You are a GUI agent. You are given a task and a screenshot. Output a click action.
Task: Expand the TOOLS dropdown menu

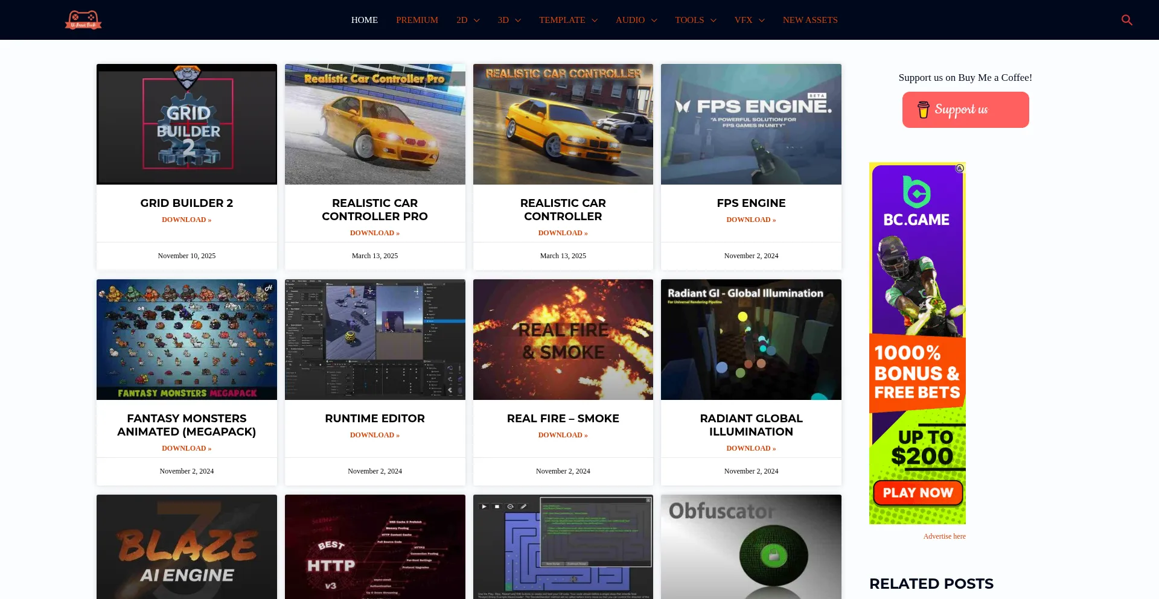tap(695, 20)
